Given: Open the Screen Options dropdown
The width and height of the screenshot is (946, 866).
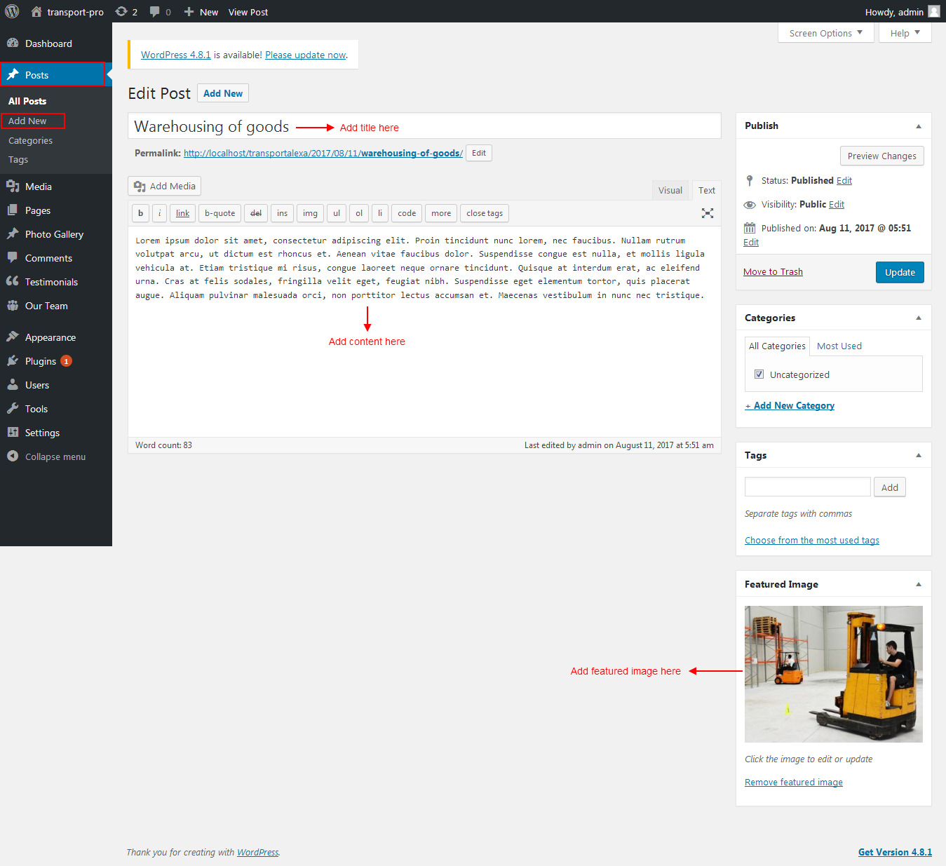Looking at the screenshot, I should click(825, 33).
